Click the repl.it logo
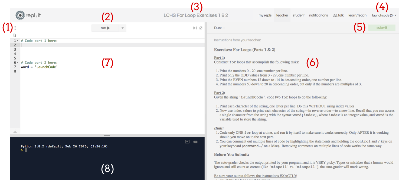The image size is (399, 180). coord(28,15)
